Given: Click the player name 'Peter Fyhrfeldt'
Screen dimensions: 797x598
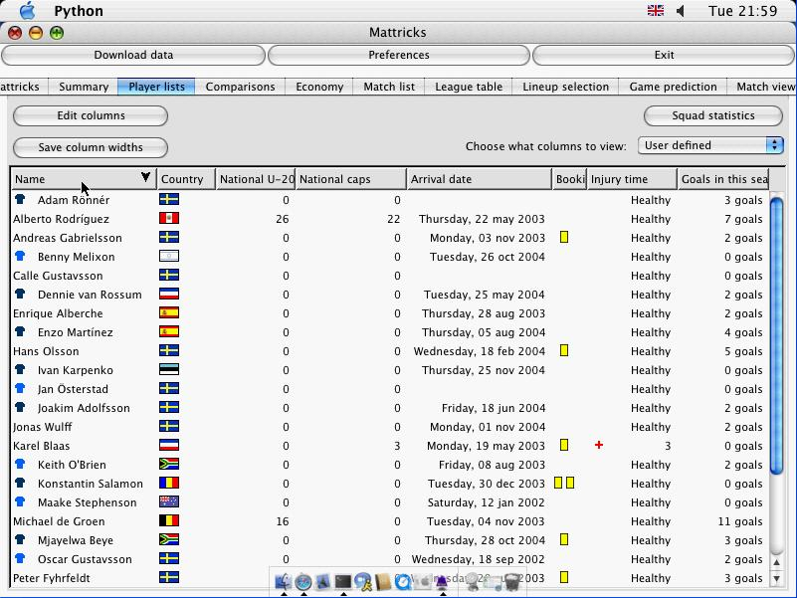Looking at the screenshot, I should 52,578.
